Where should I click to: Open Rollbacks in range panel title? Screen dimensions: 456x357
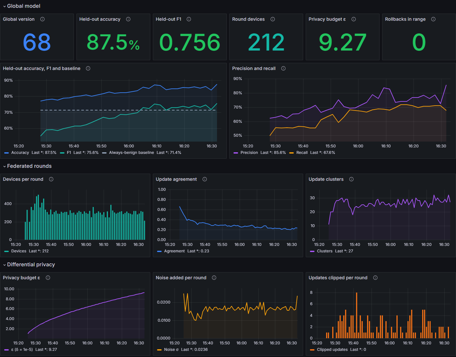[x=405, y=19]
